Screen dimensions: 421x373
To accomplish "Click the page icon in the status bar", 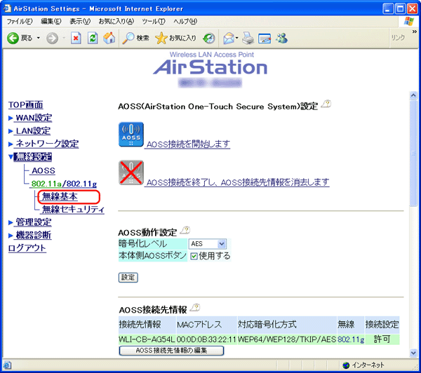I will coord(8,365).
